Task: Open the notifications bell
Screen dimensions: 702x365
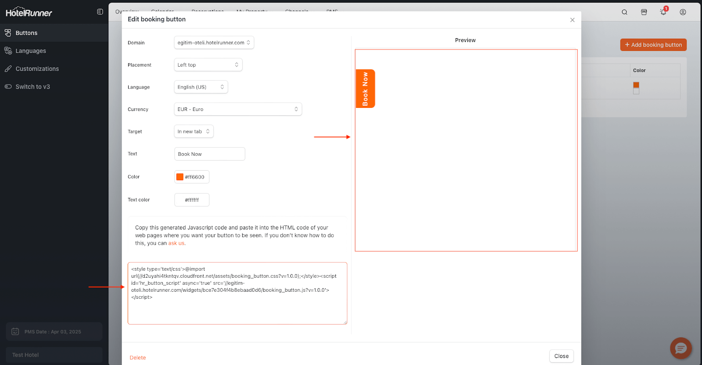Action: (663, 12)
